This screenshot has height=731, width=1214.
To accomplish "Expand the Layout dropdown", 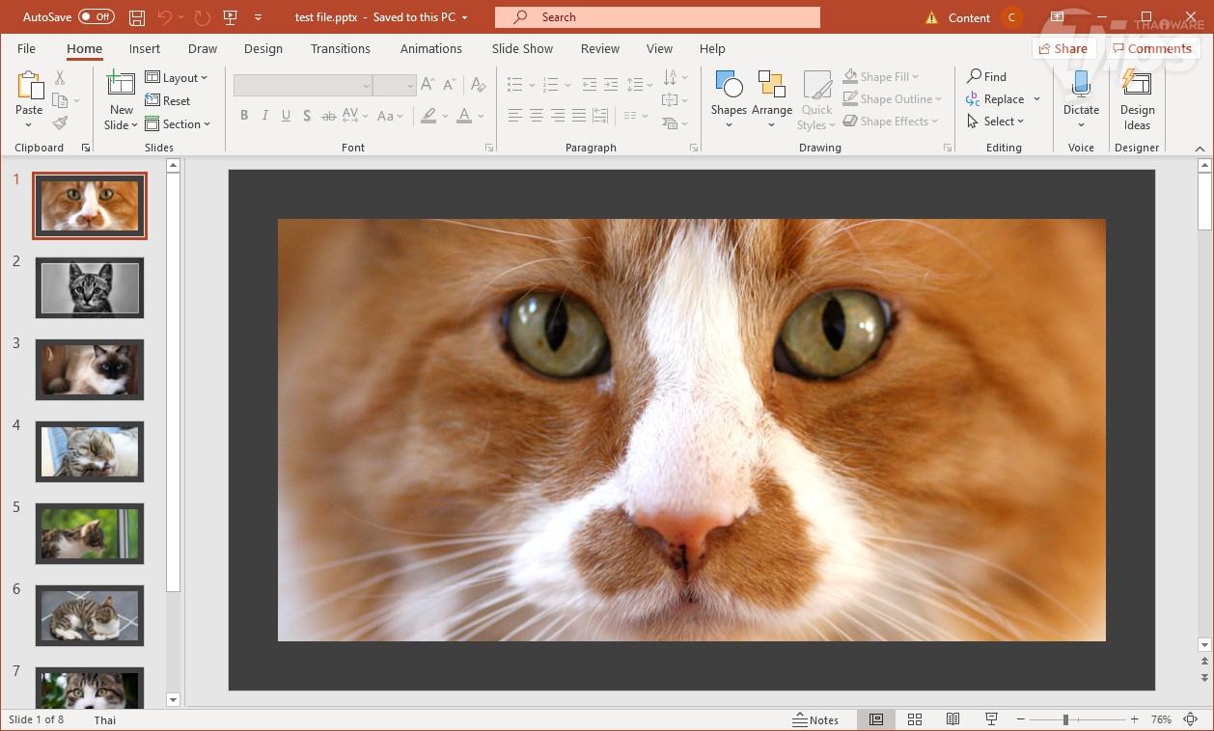I will coord(178,78).
